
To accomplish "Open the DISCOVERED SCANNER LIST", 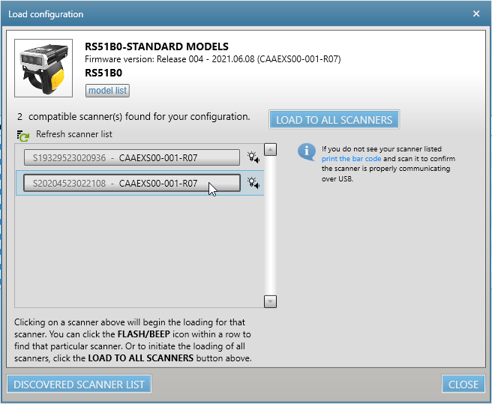I will click(x=79, y=384).
